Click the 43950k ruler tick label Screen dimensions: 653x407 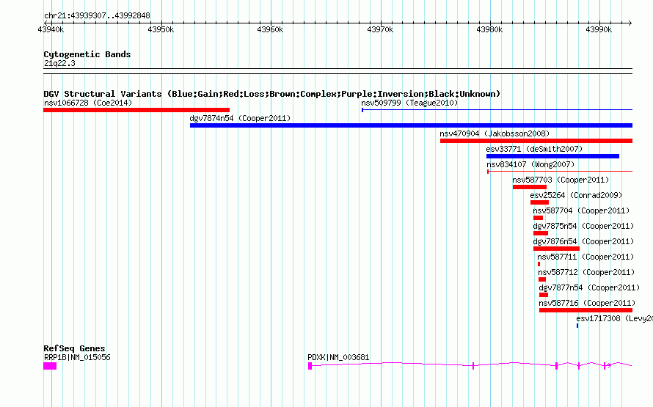[x=161, y=29]
